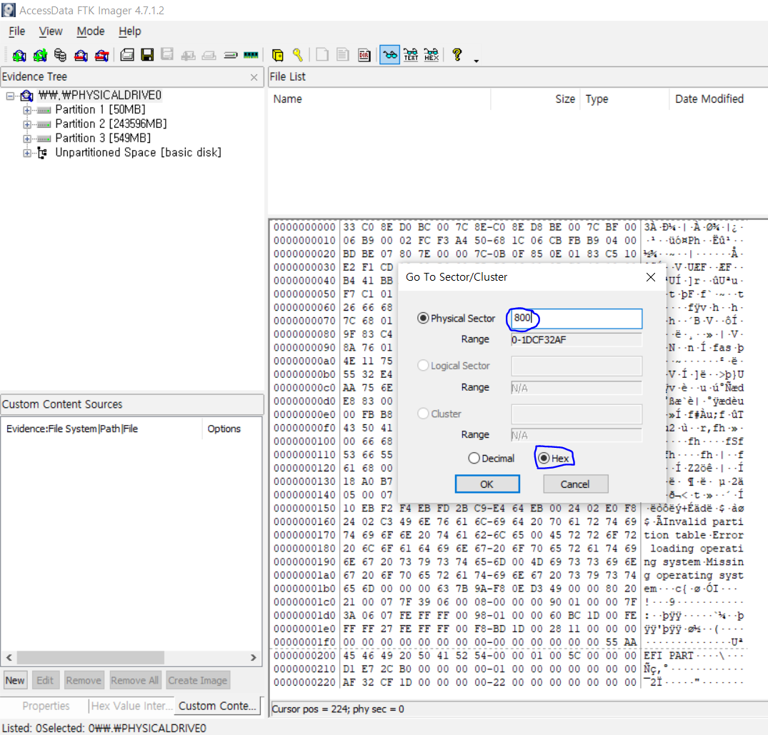Click the right arrow of Custom Content scrollbar
Viewport: 768px width, 735px height.
[253, 657]
